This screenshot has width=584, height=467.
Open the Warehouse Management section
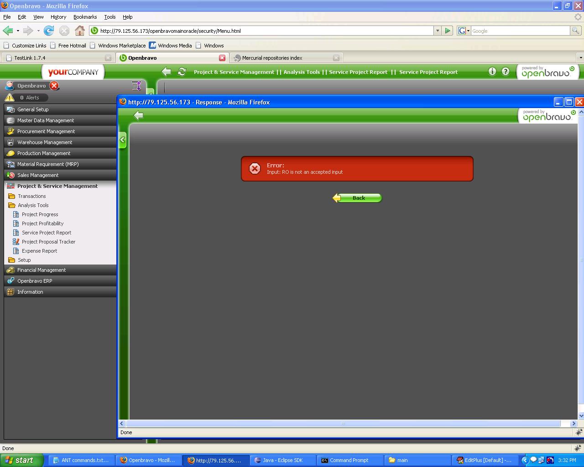click(60, 142)
